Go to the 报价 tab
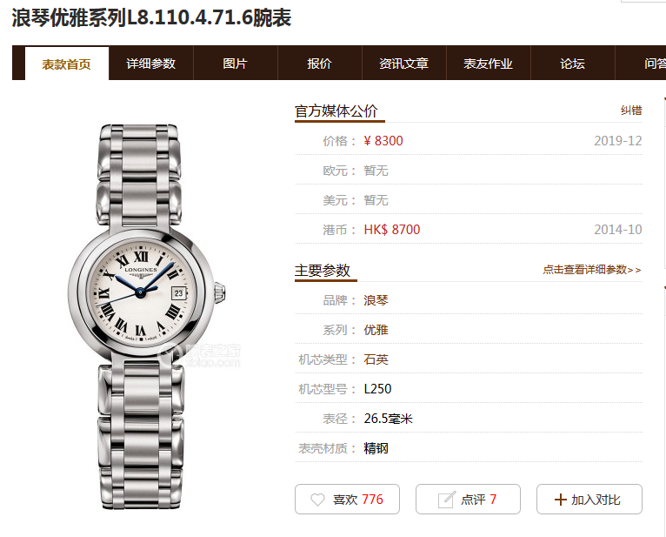This screenshot has width=666, height=537. [319, 64]
